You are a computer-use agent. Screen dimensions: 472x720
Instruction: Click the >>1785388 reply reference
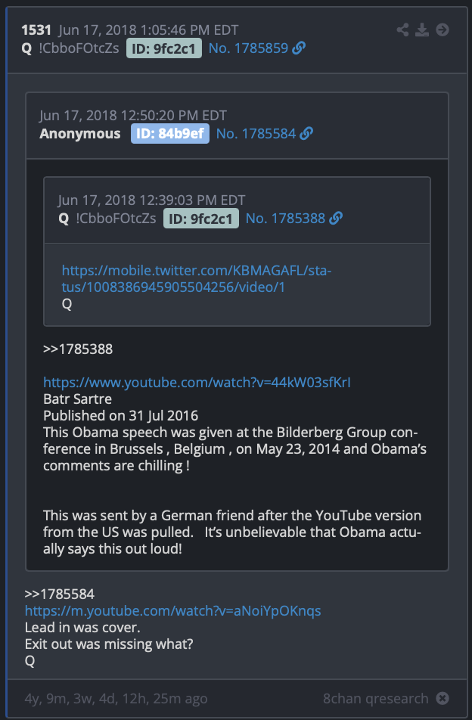(78, 349)
